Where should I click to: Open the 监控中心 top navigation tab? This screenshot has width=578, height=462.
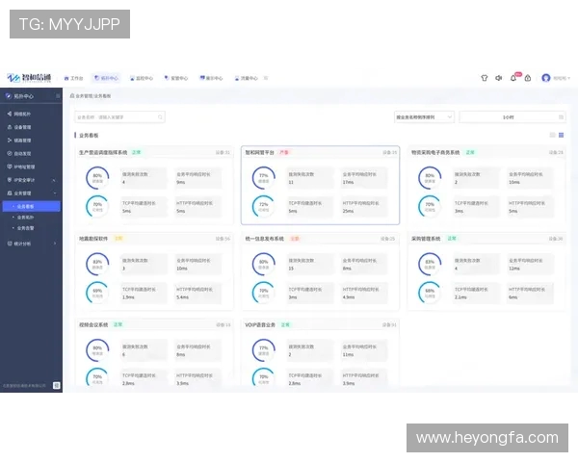click(144, 77)
